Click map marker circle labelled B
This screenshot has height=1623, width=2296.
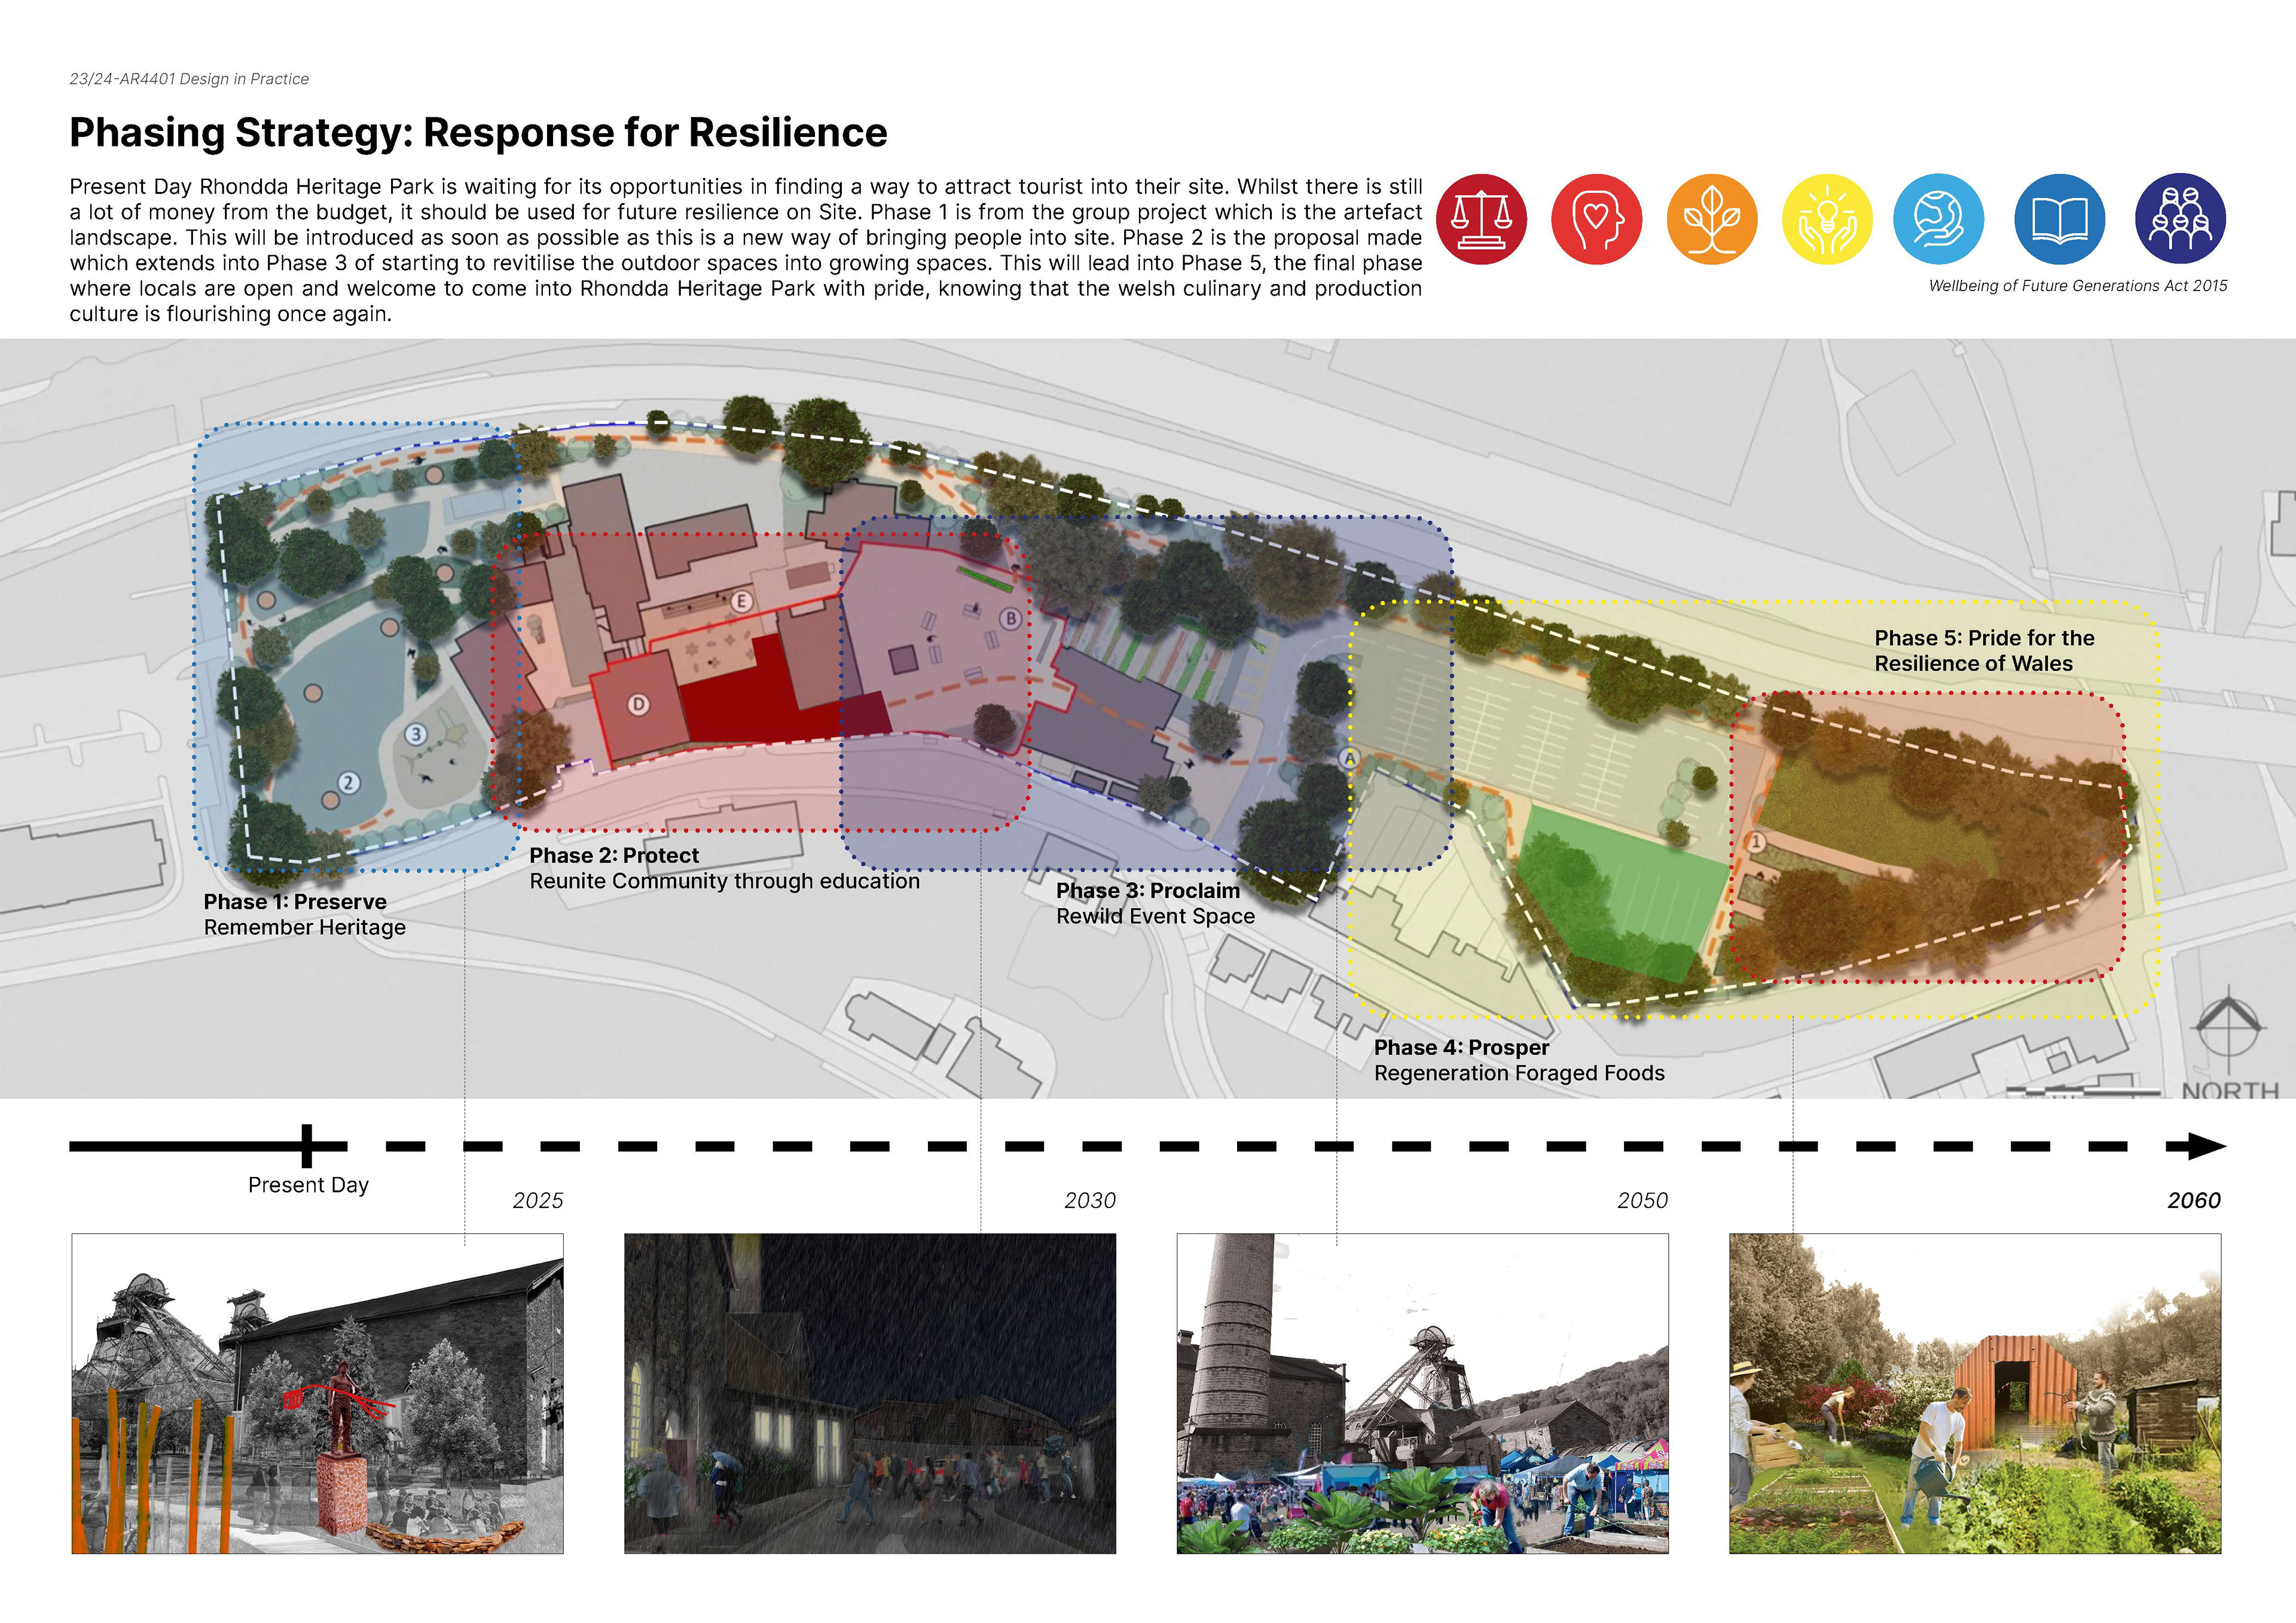[1011, 619]
